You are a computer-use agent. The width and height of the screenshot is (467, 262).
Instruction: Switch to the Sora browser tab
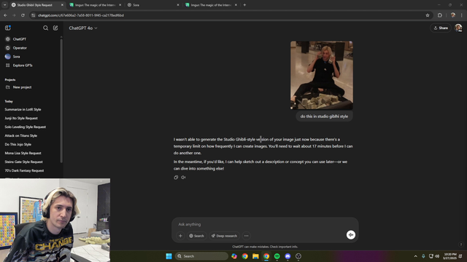coord(153,5)
